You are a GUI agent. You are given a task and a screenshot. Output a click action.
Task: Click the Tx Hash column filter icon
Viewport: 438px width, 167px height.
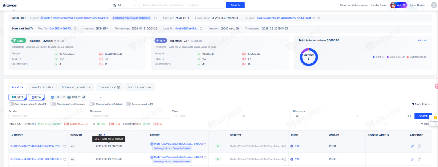coord(22,135)
